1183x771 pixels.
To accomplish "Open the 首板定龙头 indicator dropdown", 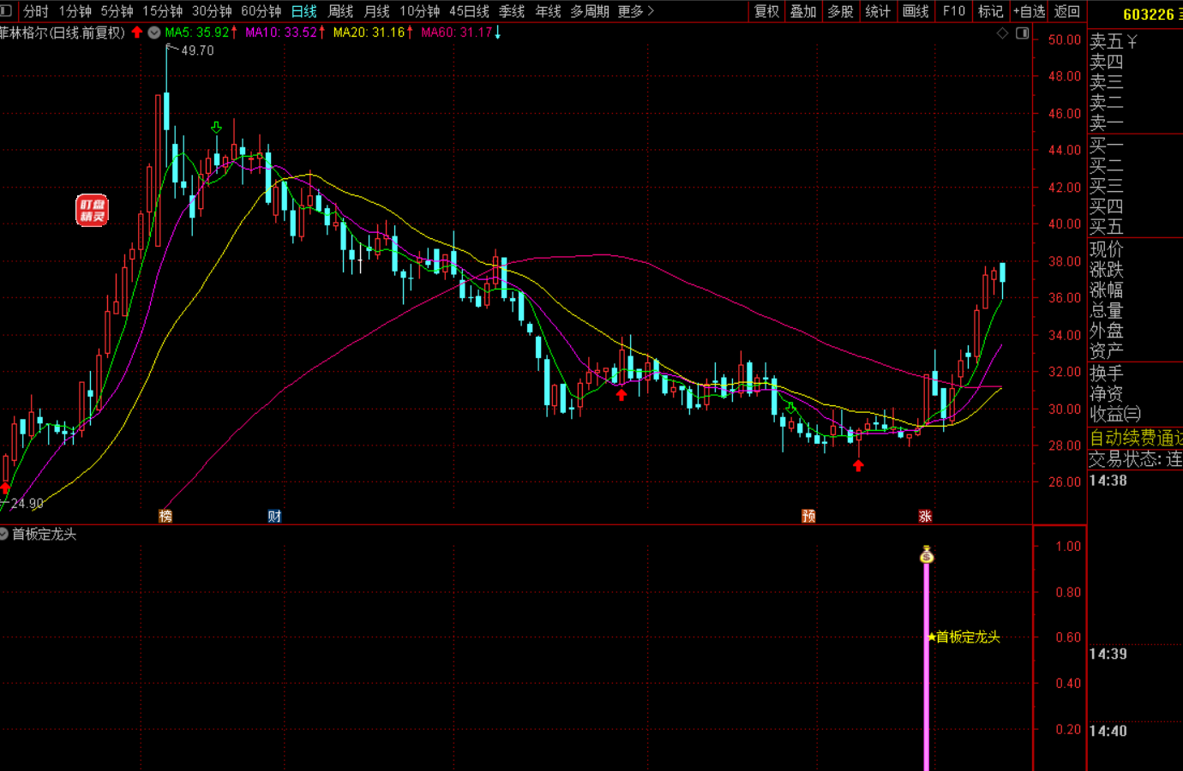I will (x=4, y=534).
